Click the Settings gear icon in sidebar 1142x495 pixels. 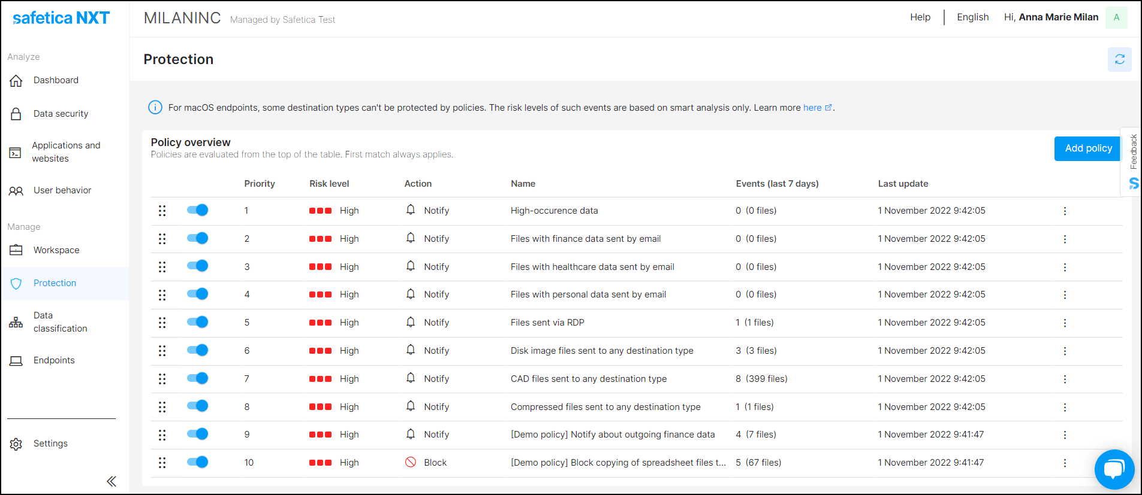16,444
